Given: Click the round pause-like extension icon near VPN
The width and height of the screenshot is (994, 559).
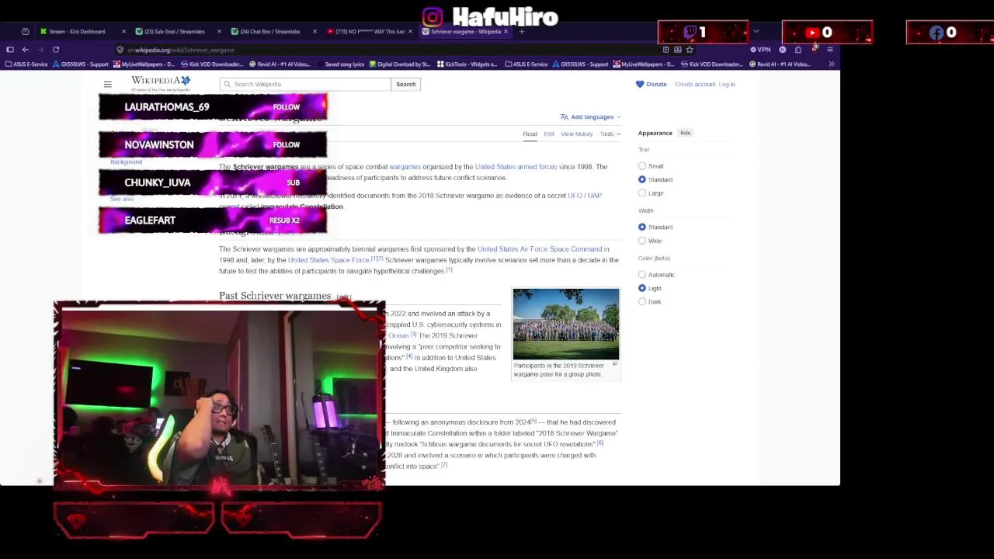Looking at the screenshot, I should pos(782,50).
